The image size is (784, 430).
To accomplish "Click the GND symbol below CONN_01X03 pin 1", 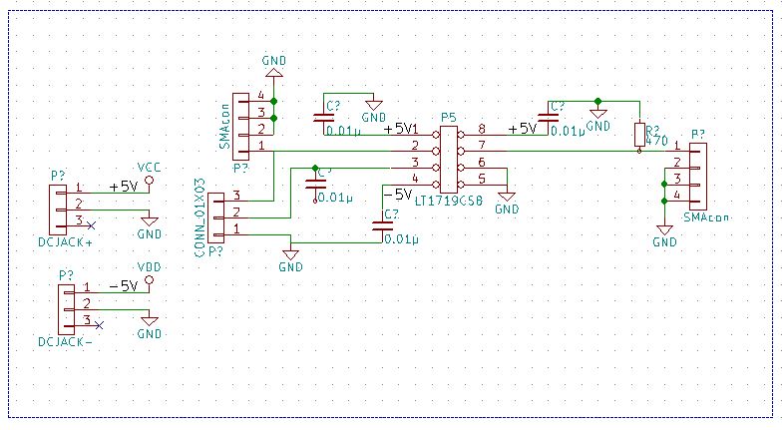I will tap(290, 255).
